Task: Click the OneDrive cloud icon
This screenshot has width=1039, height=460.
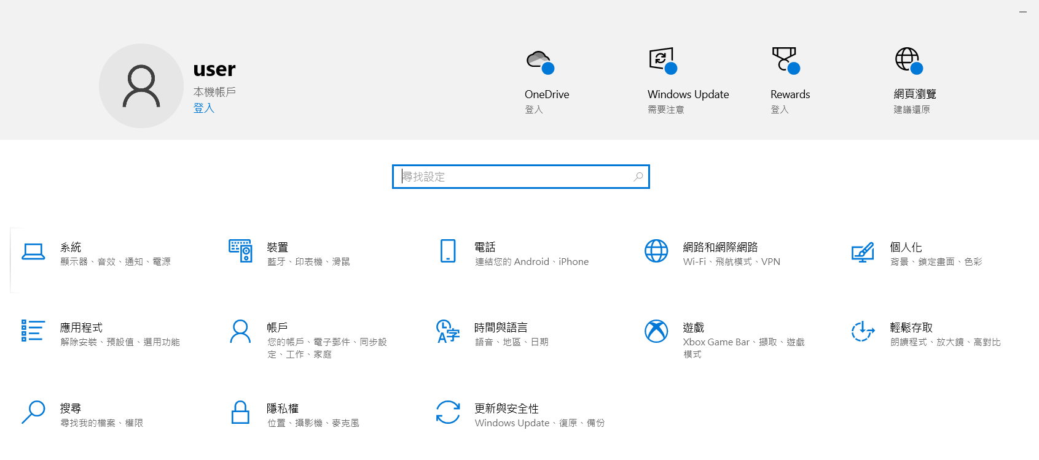Action: tap(539, 61)
